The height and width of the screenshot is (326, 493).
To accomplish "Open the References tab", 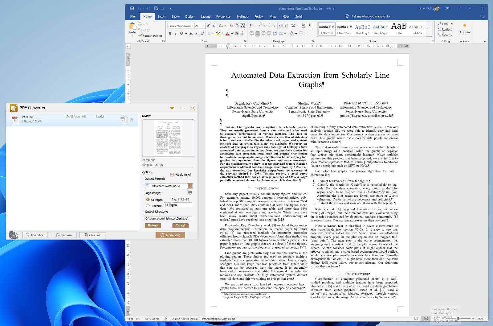I will [223, 17].
